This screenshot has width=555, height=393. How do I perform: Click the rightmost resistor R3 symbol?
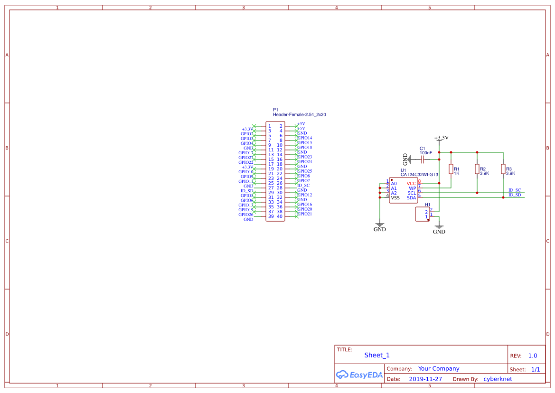[503, 170]
